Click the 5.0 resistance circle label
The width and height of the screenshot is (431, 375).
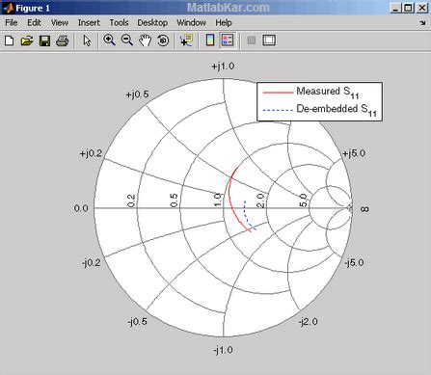(304, 201)
